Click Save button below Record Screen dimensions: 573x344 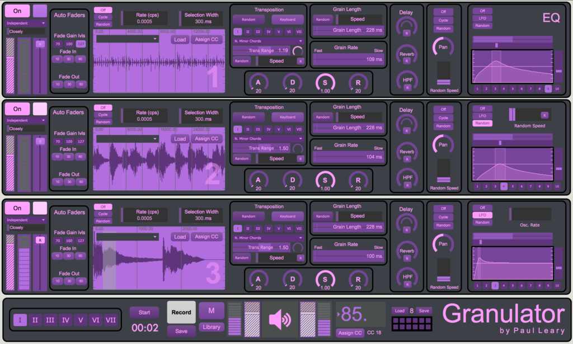(181, 331)
